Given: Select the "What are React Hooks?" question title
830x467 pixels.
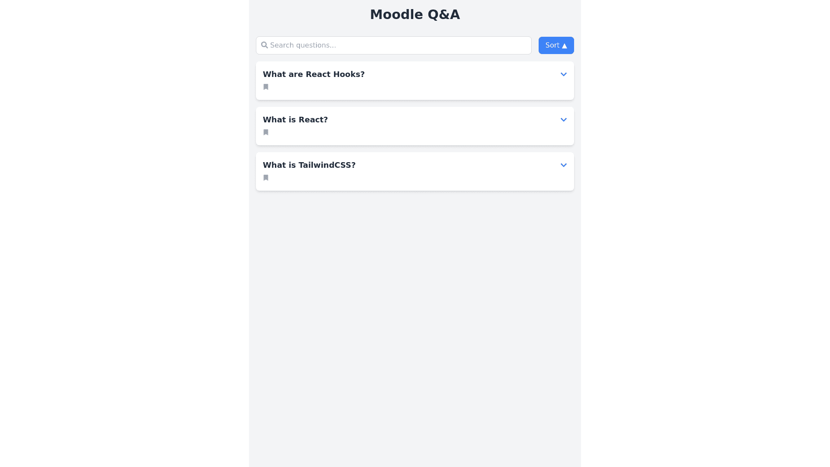Looking at the screenshot, I should [x=313, y=74].
